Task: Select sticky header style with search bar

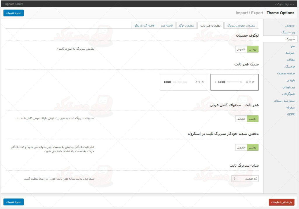Action: point(234,82)
